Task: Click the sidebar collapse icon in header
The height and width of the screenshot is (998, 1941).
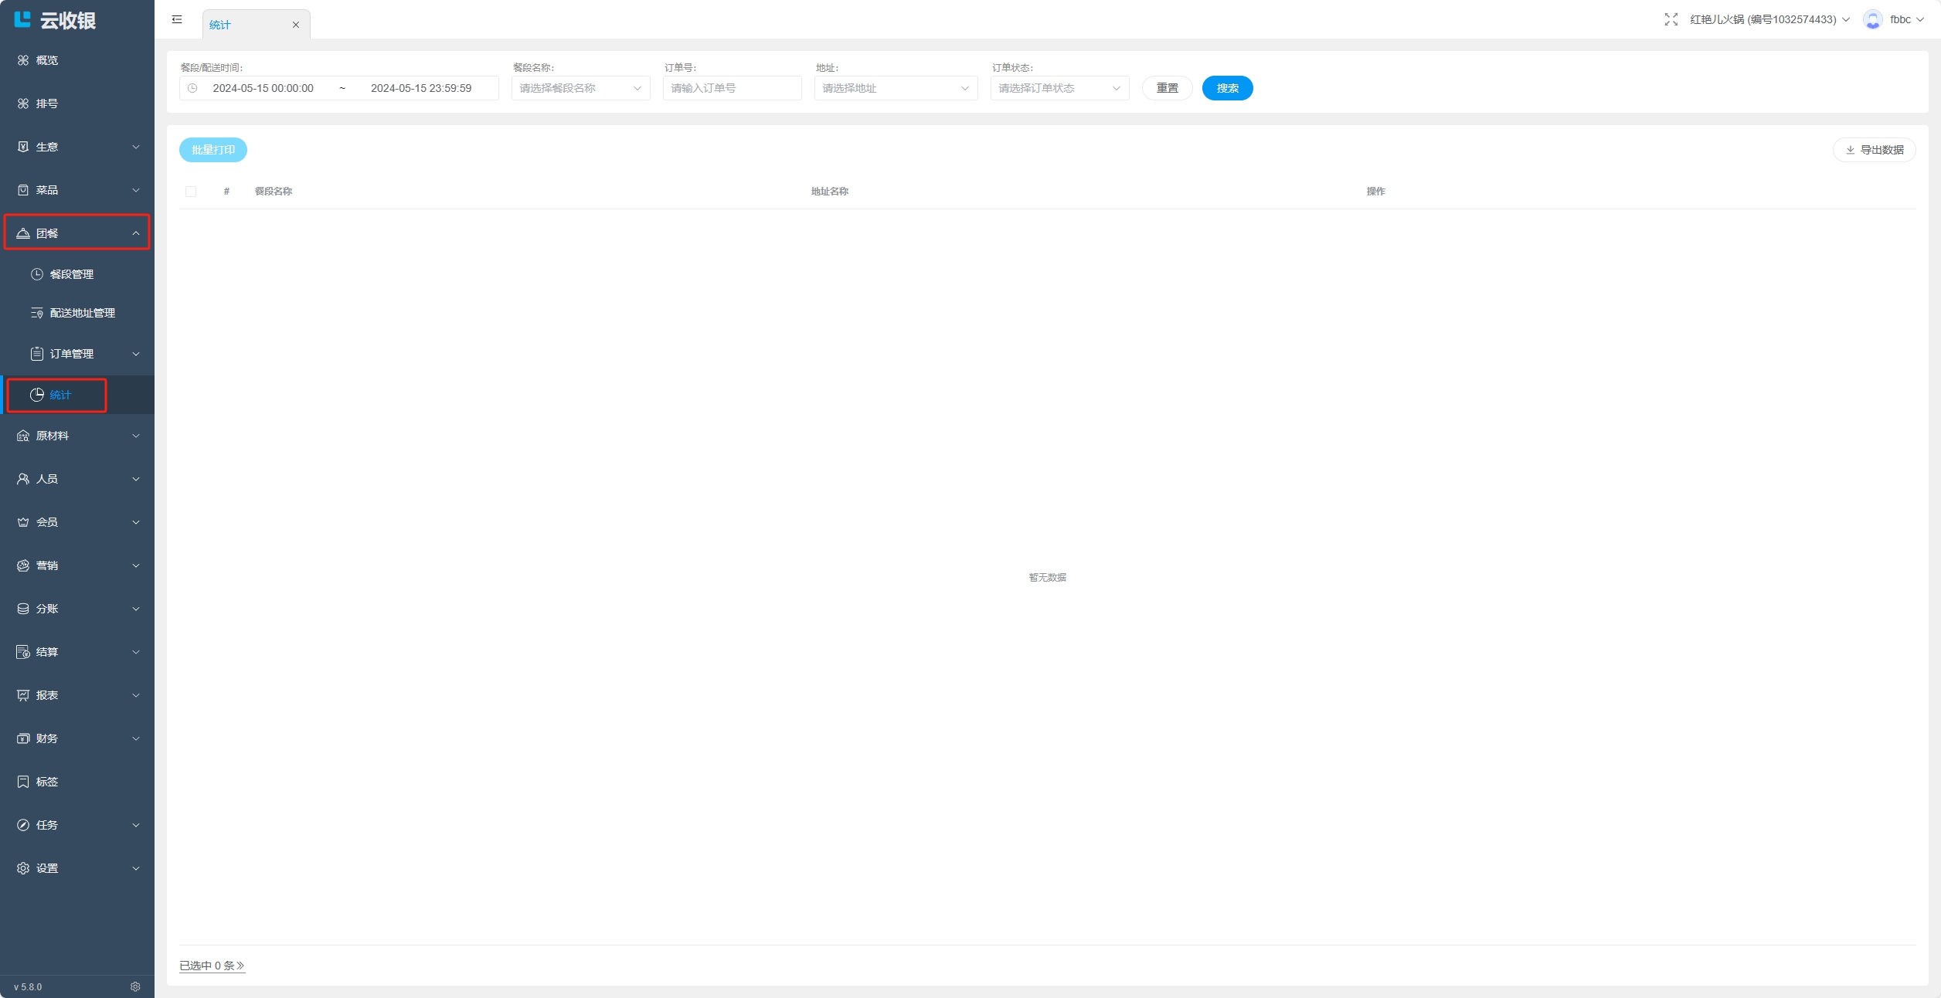Action: pyautogui.click(x=177, y=19)
